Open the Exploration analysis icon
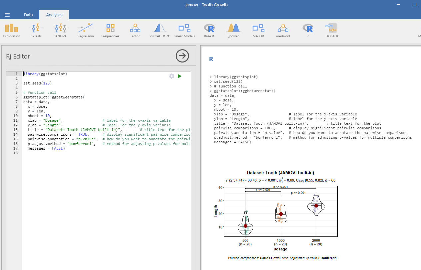 pyautogui.click(x=11, y=30)
